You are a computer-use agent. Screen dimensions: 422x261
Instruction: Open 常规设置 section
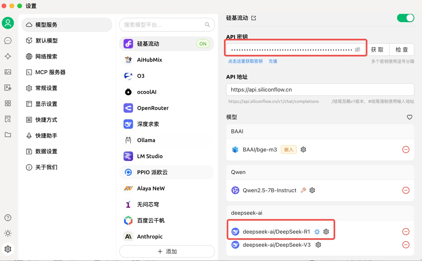click(x=67, y=88)
